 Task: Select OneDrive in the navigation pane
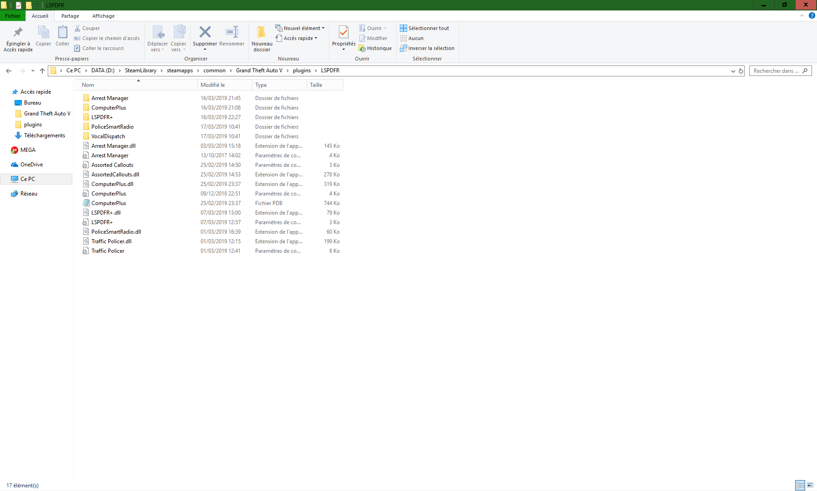[x=31, y=165]
